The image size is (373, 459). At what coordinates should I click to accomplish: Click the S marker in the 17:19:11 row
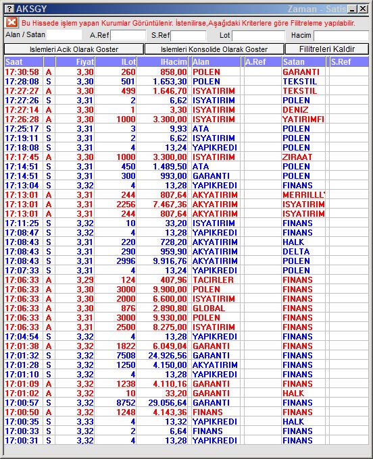tap(49, 138)
